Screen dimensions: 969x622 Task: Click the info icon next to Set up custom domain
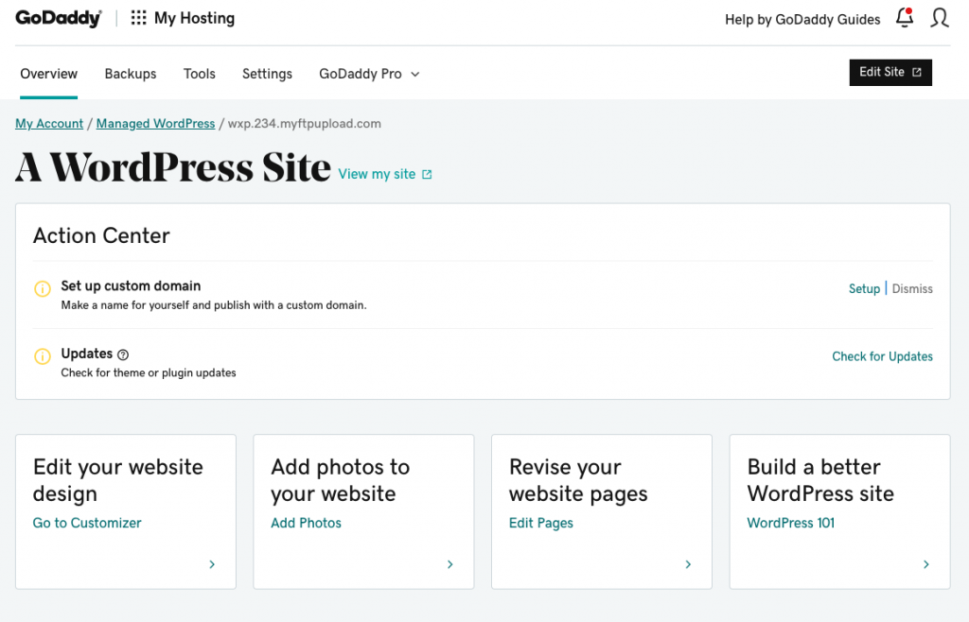tap(42, 289)
